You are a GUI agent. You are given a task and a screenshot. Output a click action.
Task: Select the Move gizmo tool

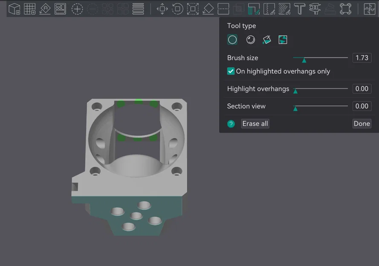point(162,9)
